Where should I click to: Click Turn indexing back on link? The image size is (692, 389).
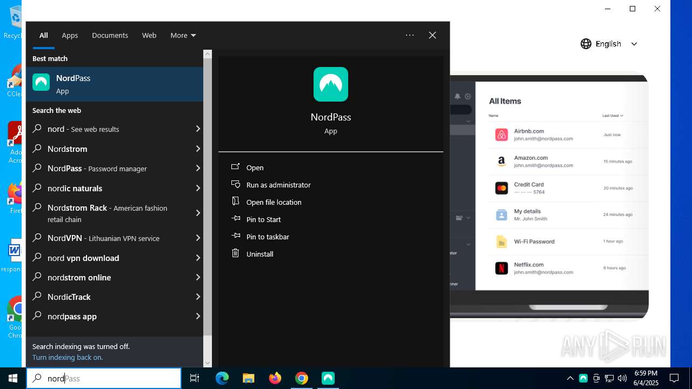click(68, 357)
